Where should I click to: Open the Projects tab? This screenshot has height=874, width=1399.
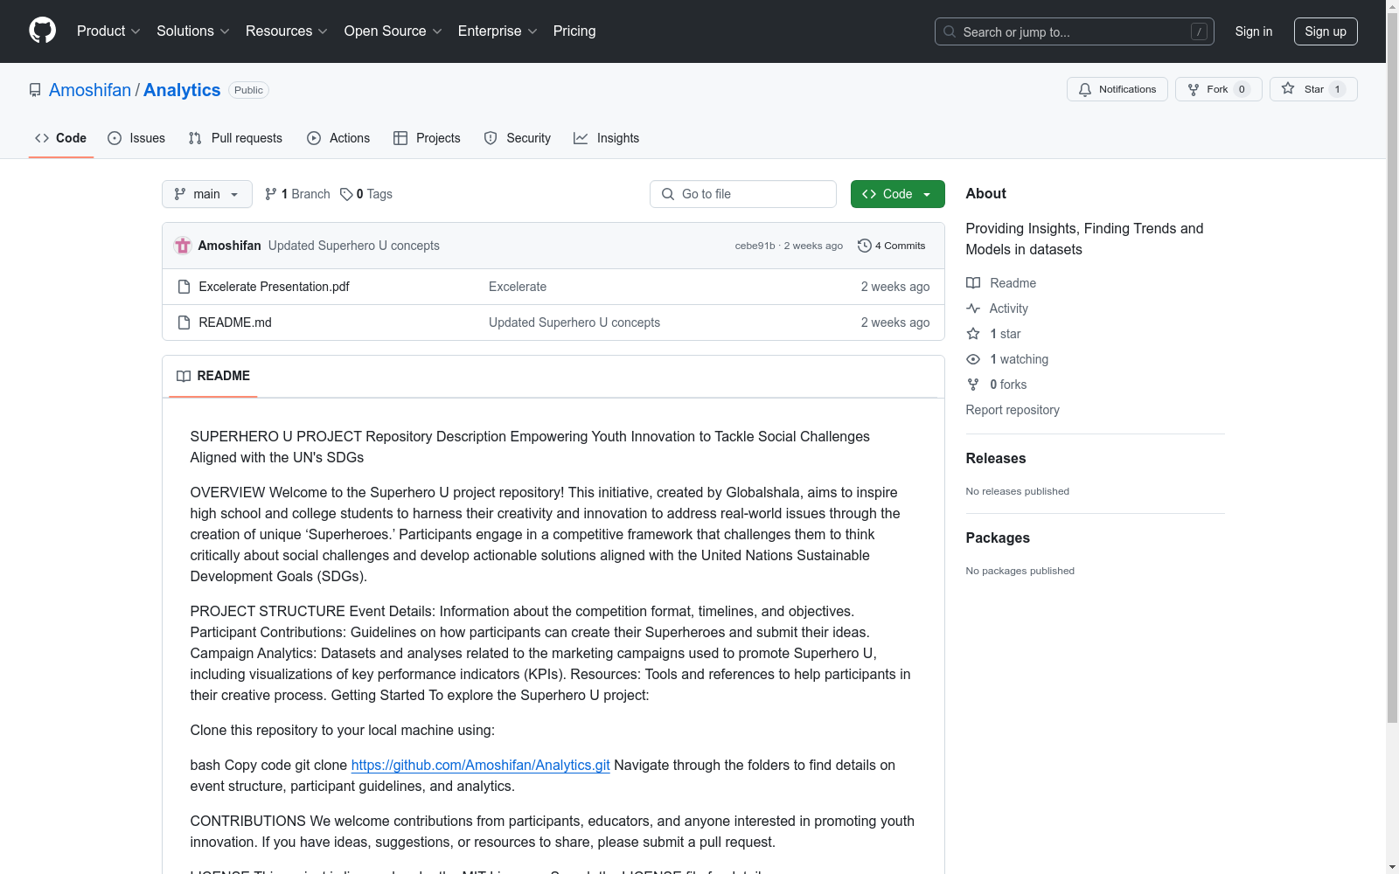click(x=427, y=138)
